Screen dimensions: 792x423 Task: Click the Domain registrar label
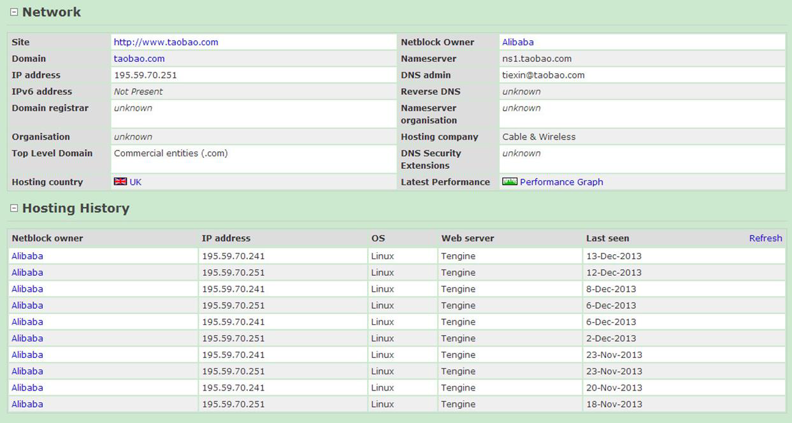click(x=50, y=108)
